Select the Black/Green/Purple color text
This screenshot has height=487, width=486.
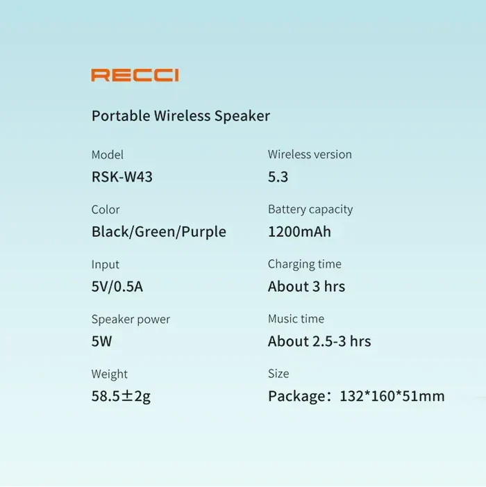pos(159,232)
